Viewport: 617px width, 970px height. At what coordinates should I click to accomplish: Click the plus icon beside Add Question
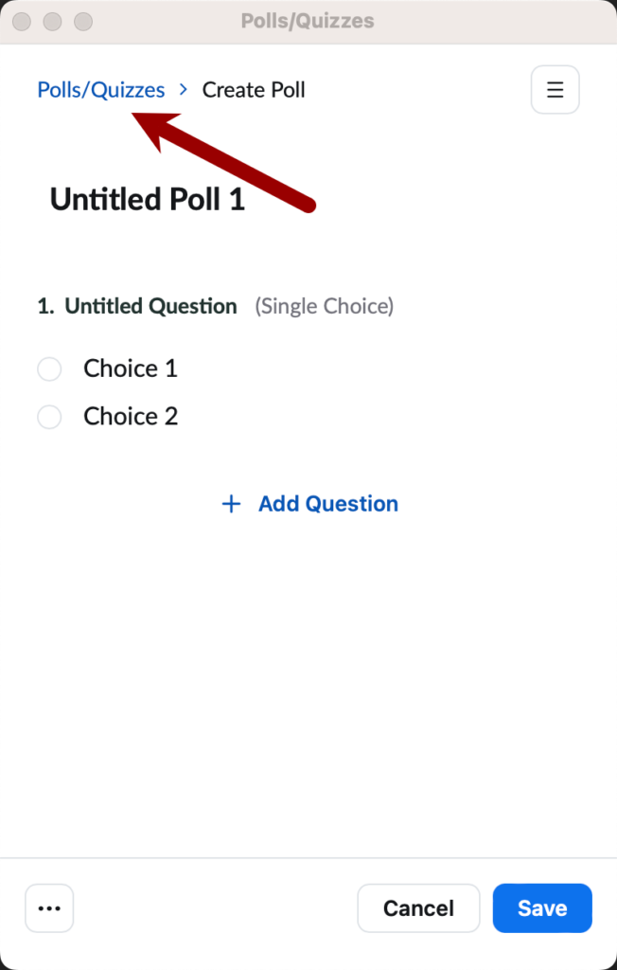coord(231,503)
